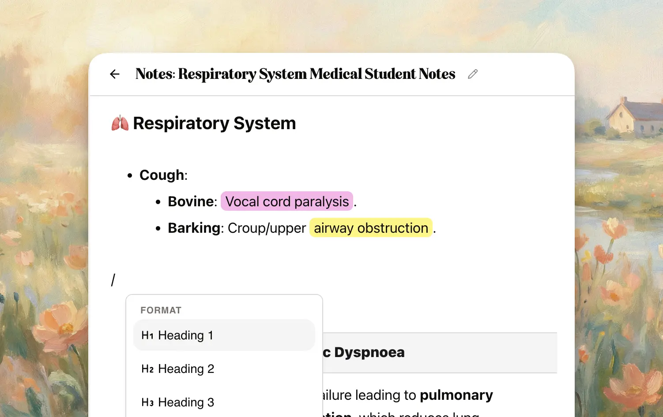Click the H2 icon in the format menu
The width and height of the screenshot is (663, 417).
(x=147, y=369)
